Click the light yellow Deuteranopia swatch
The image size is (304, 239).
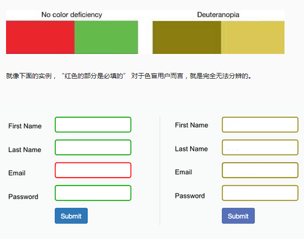(252, 37)
